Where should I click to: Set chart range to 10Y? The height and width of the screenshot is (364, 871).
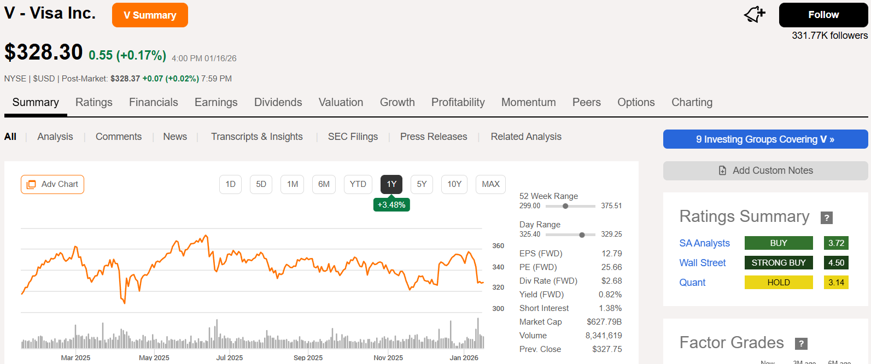click(x=454, y=184)
